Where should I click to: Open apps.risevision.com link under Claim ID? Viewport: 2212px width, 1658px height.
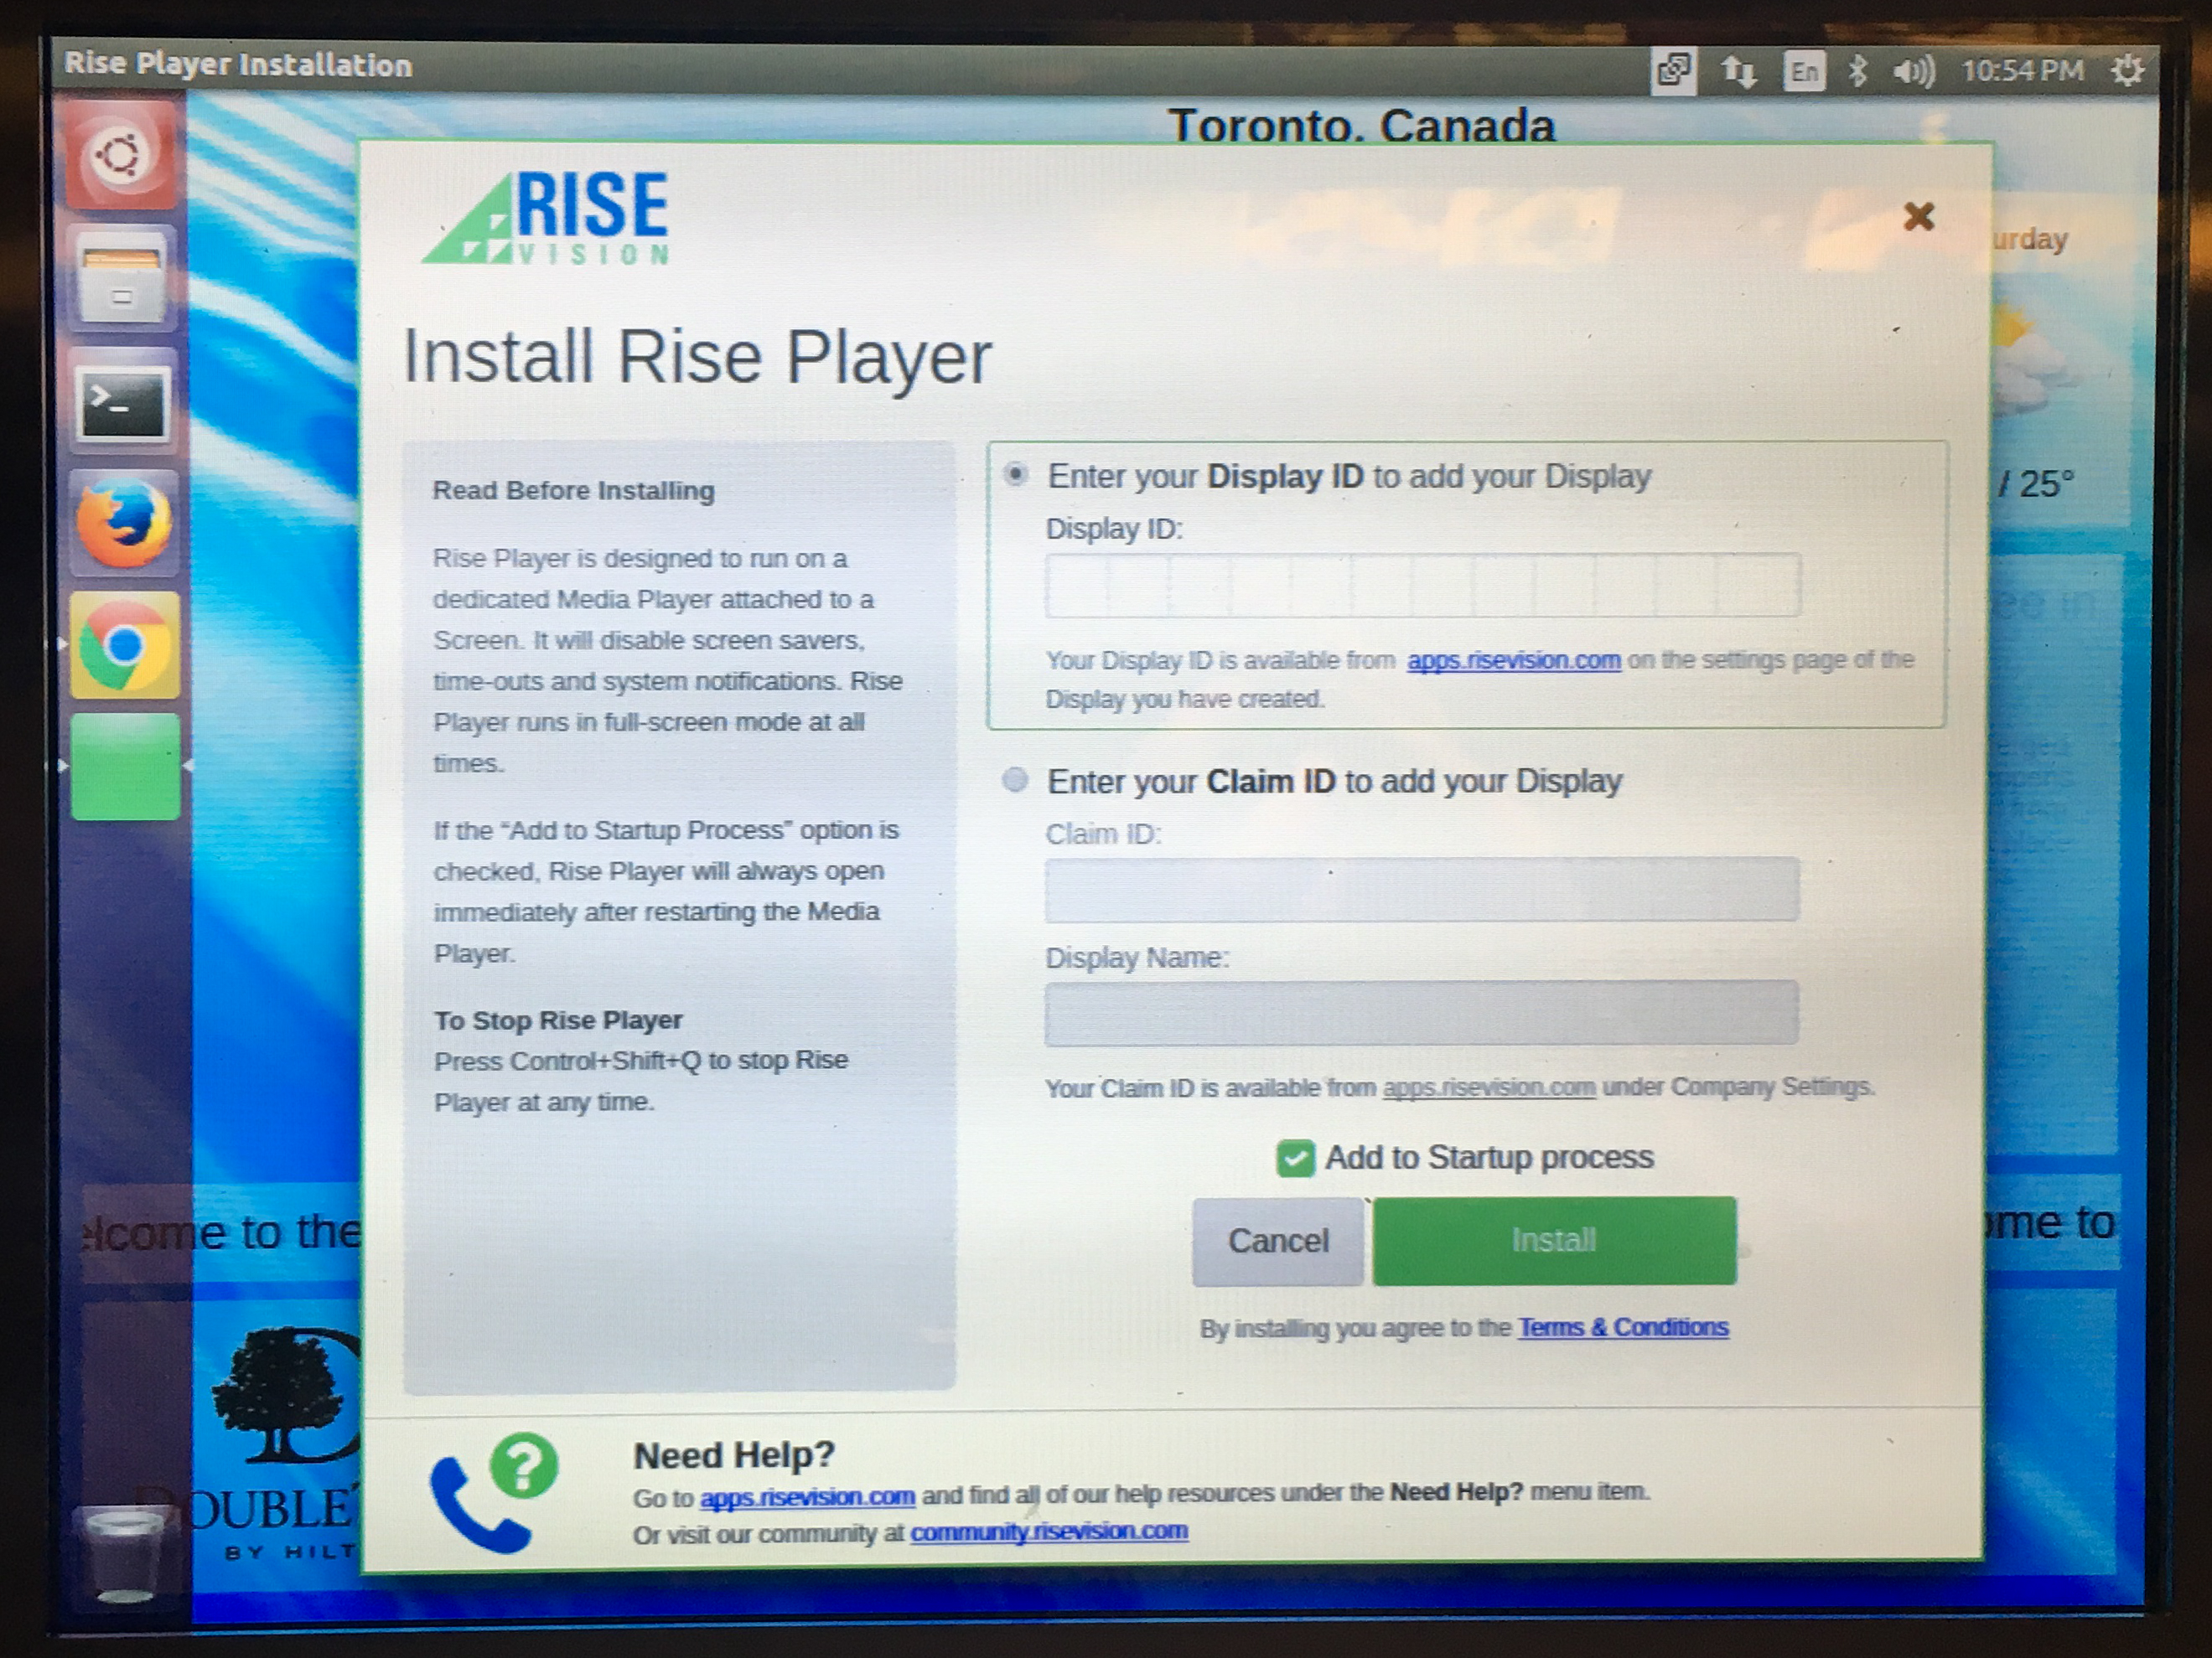pos(1489,1087)
